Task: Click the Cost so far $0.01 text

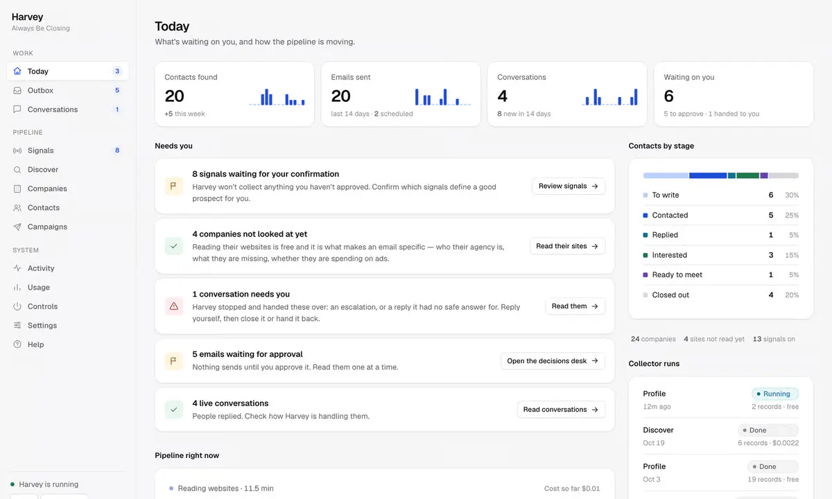Action: (572, 489)
